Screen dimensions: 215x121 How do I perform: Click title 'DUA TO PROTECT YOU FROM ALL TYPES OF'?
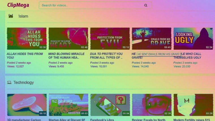tap(106, 56)
